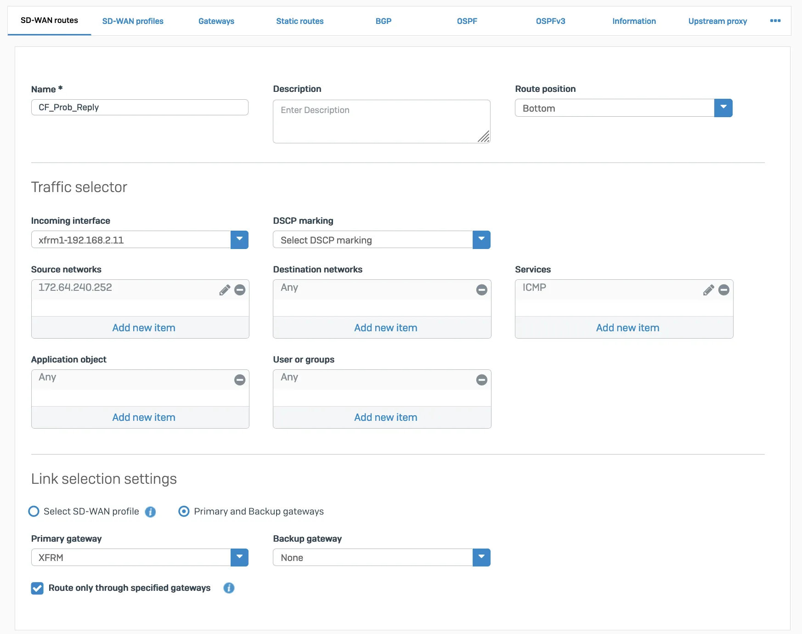Remove the 172.64.240.252 source network
Screen dimensions: 802x634
click(x=240, y=290)
